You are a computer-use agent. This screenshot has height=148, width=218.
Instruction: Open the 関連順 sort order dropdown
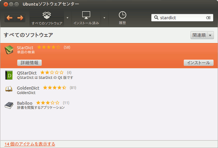(202, 35)
